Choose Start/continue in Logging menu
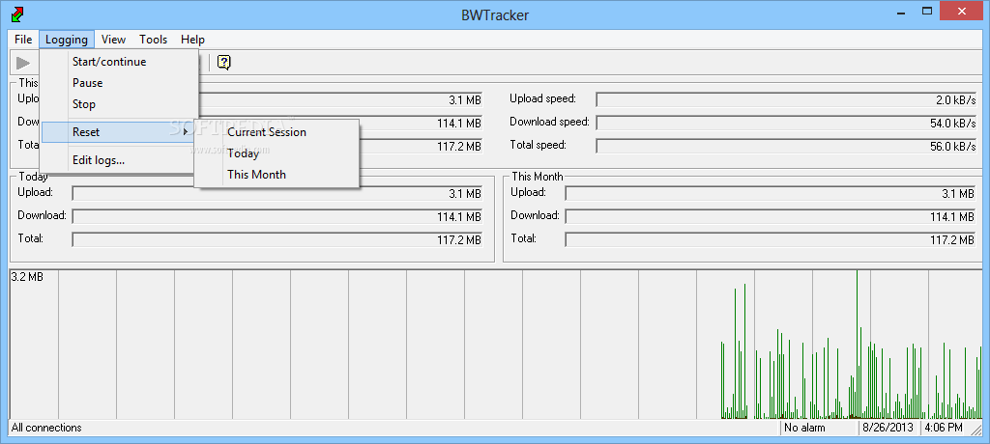Screen dimensions: 990x444 pyautogui.click(x=120, y=62)
